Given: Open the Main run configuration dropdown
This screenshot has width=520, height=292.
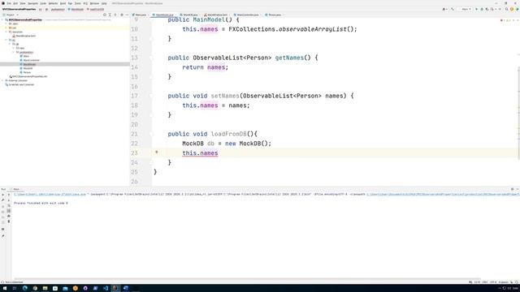Looking at the screenshot, I should [465, 9].
